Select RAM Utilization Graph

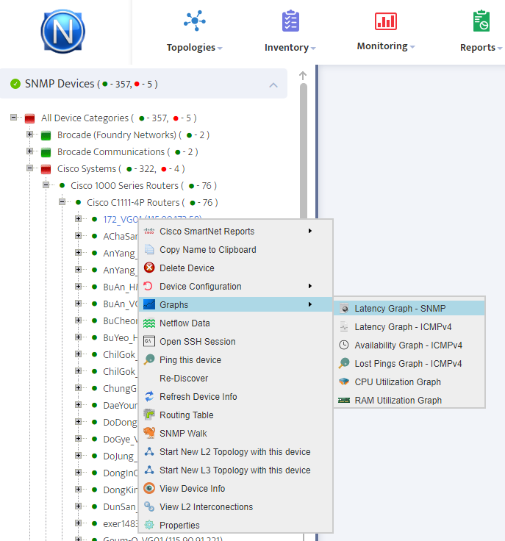point(409,400)
